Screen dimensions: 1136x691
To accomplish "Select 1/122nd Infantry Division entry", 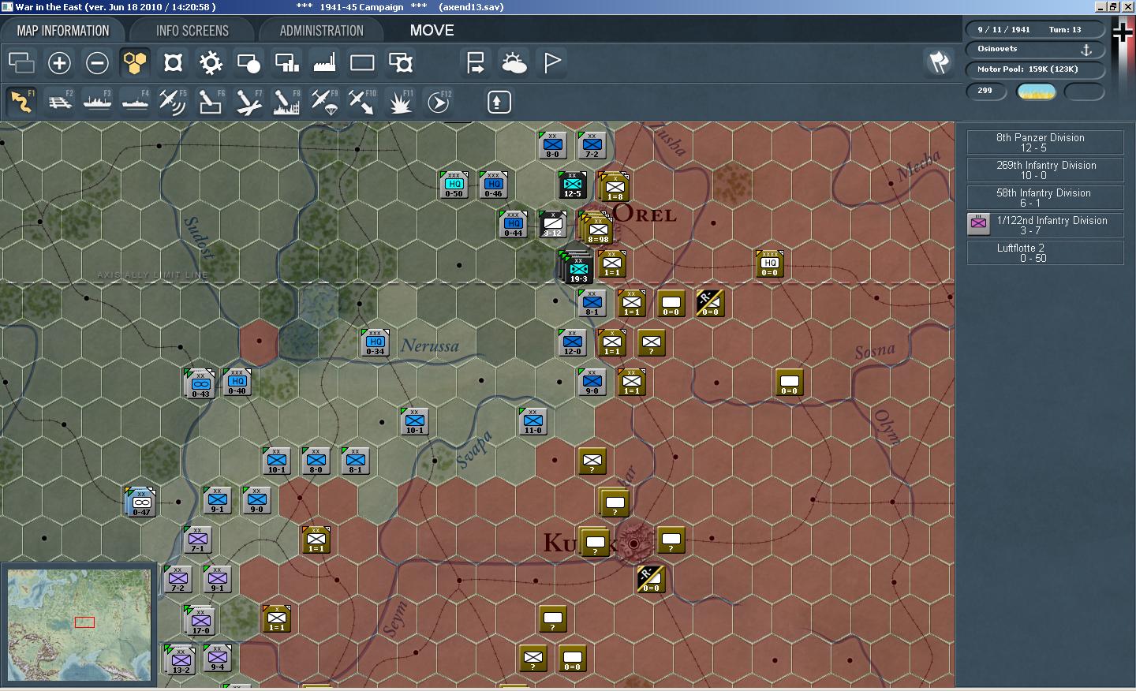I will tap(1045, 226).
